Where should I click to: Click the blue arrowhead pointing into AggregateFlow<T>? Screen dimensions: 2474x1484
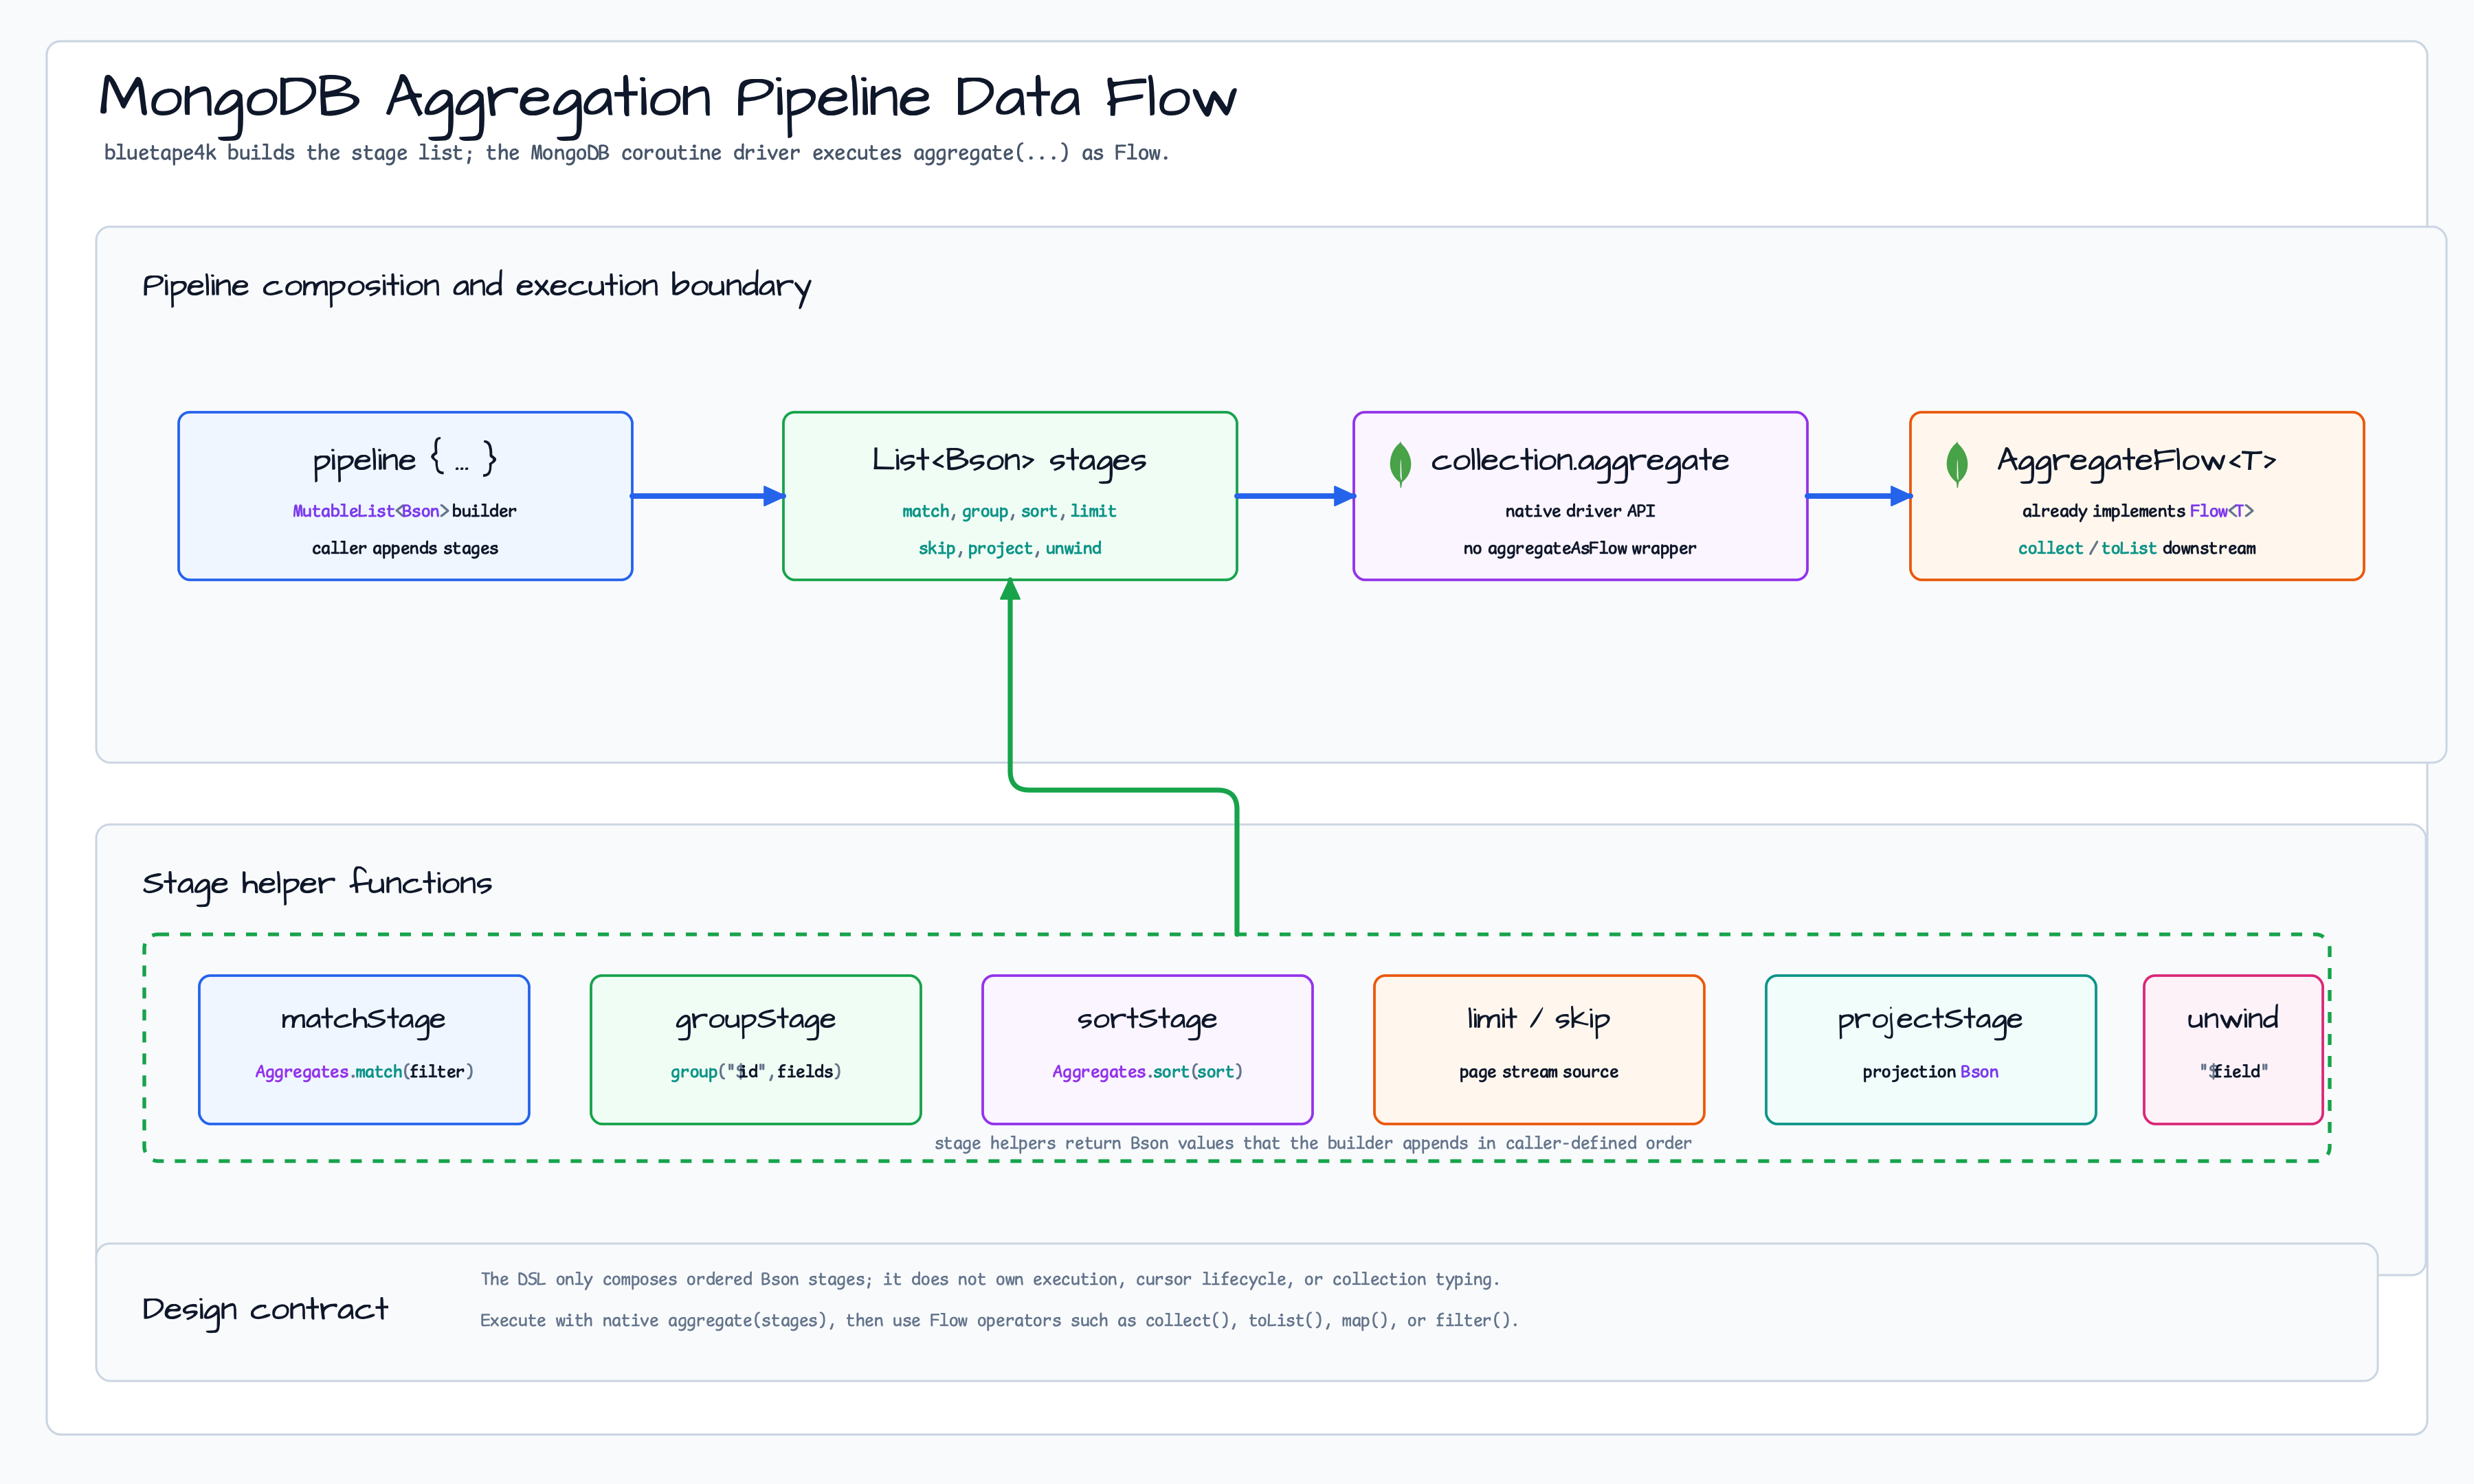pos(1902,496)
